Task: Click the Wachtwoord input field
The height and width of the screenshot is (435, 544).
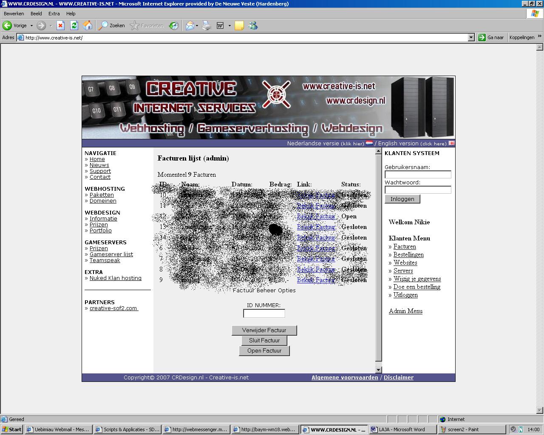Action: pyautogui.click(x=418, y=190)
